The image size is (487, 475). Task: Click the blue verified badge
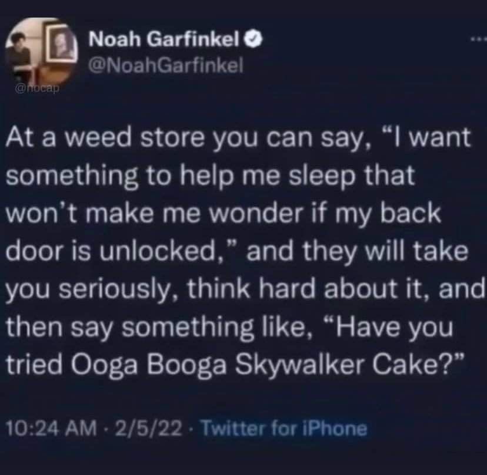pyautogui.click(x=249, y=42)
